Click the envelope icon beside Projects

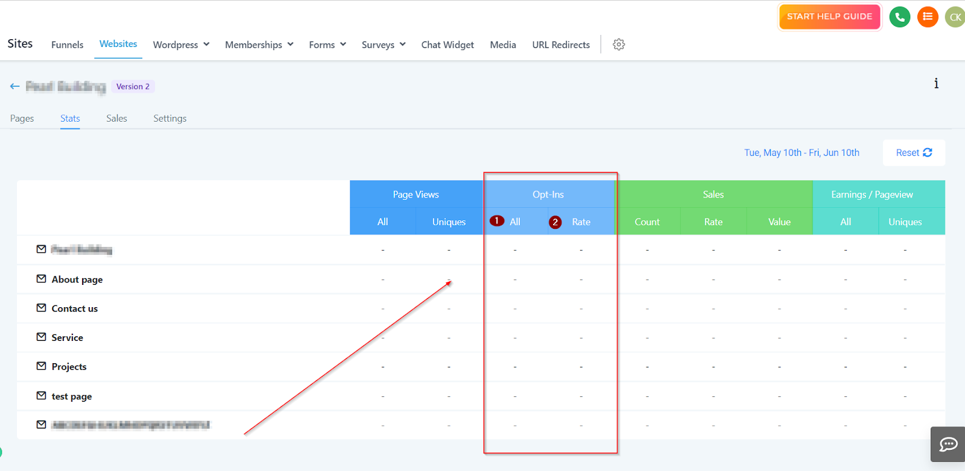(41, 366)
